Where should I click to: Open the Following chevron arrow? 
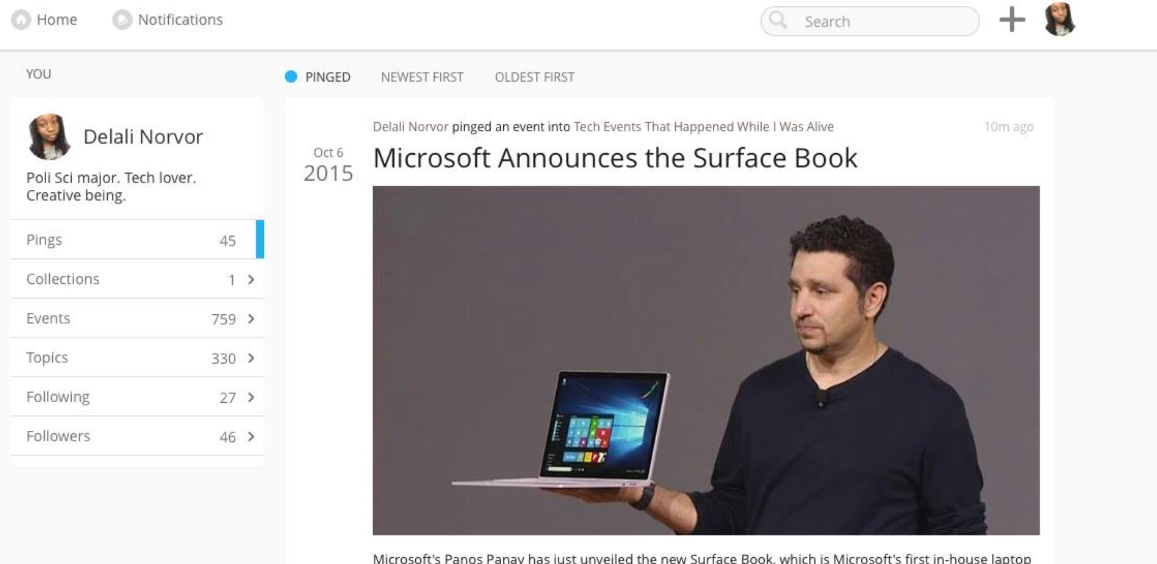(x=251, y=397)
